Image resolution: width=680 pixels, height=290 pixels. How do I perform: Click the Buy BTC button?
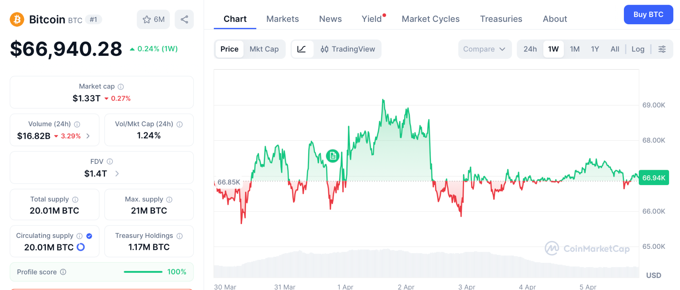click(x=648, y=15)
